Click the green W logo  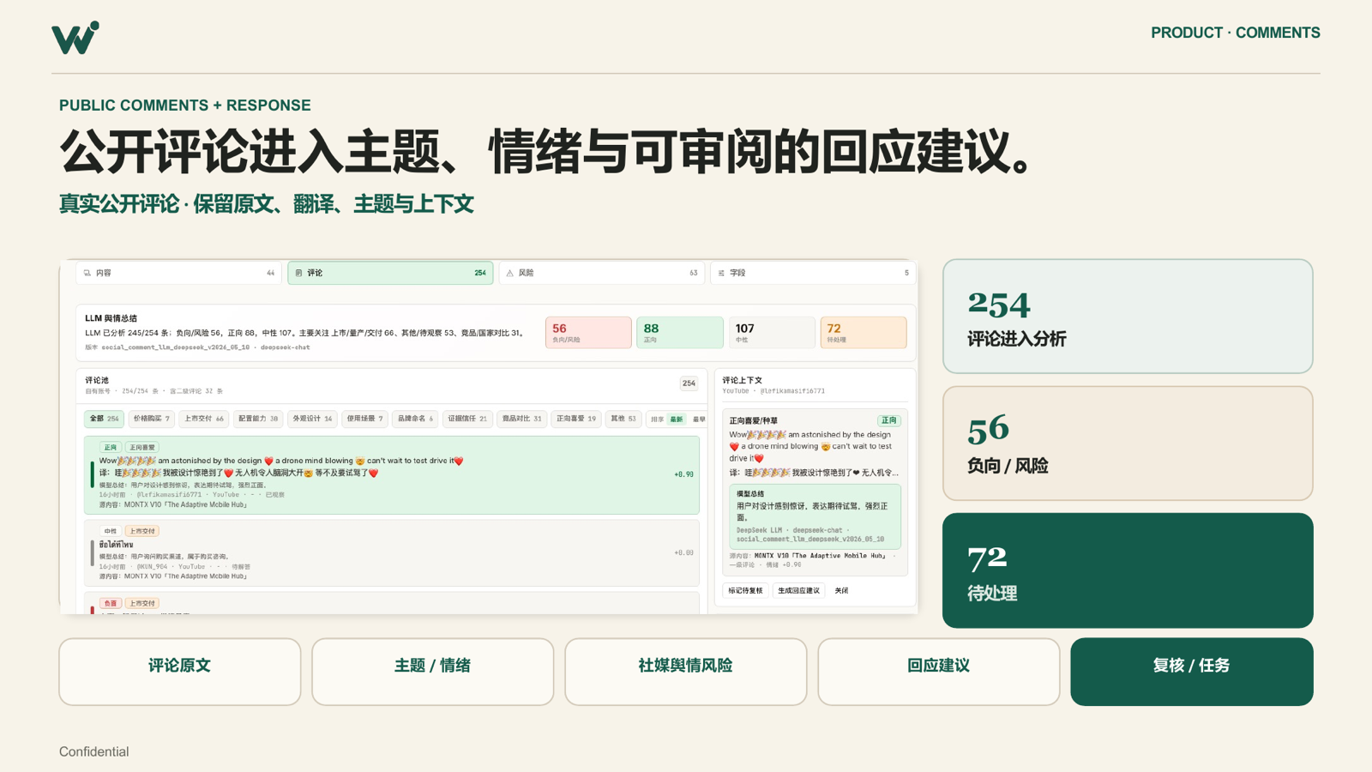point(75,38)
